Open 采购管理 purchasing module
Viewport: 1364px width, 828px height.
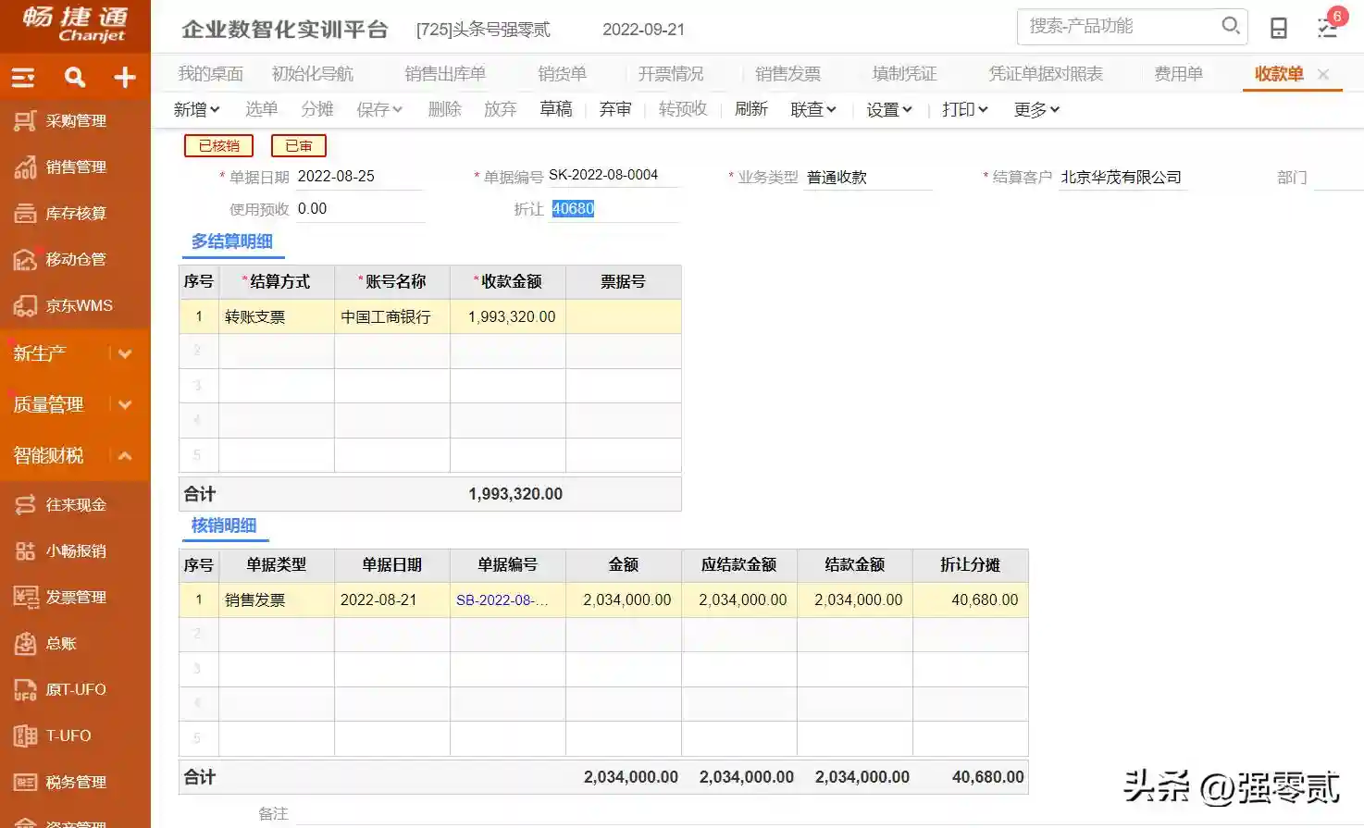(x=75, y=120)
